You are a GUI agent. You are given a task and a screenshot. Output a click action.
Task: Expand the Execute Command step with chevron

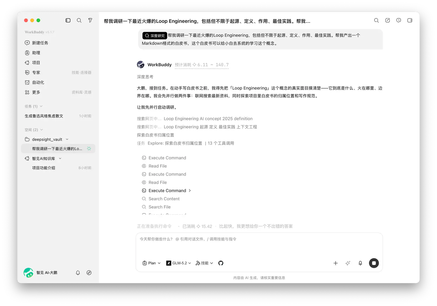click(166, 190)
